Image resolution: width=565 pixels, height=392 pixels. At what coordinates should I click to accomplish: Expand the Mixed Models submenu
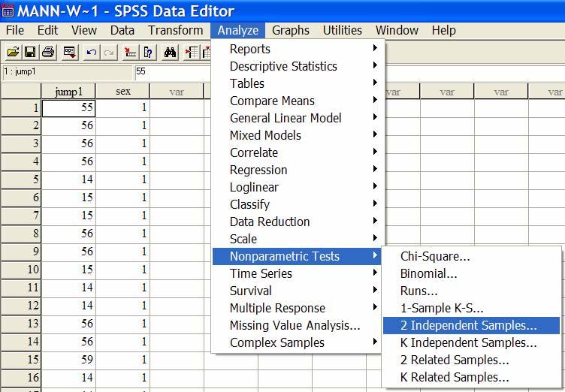[297, 135]
